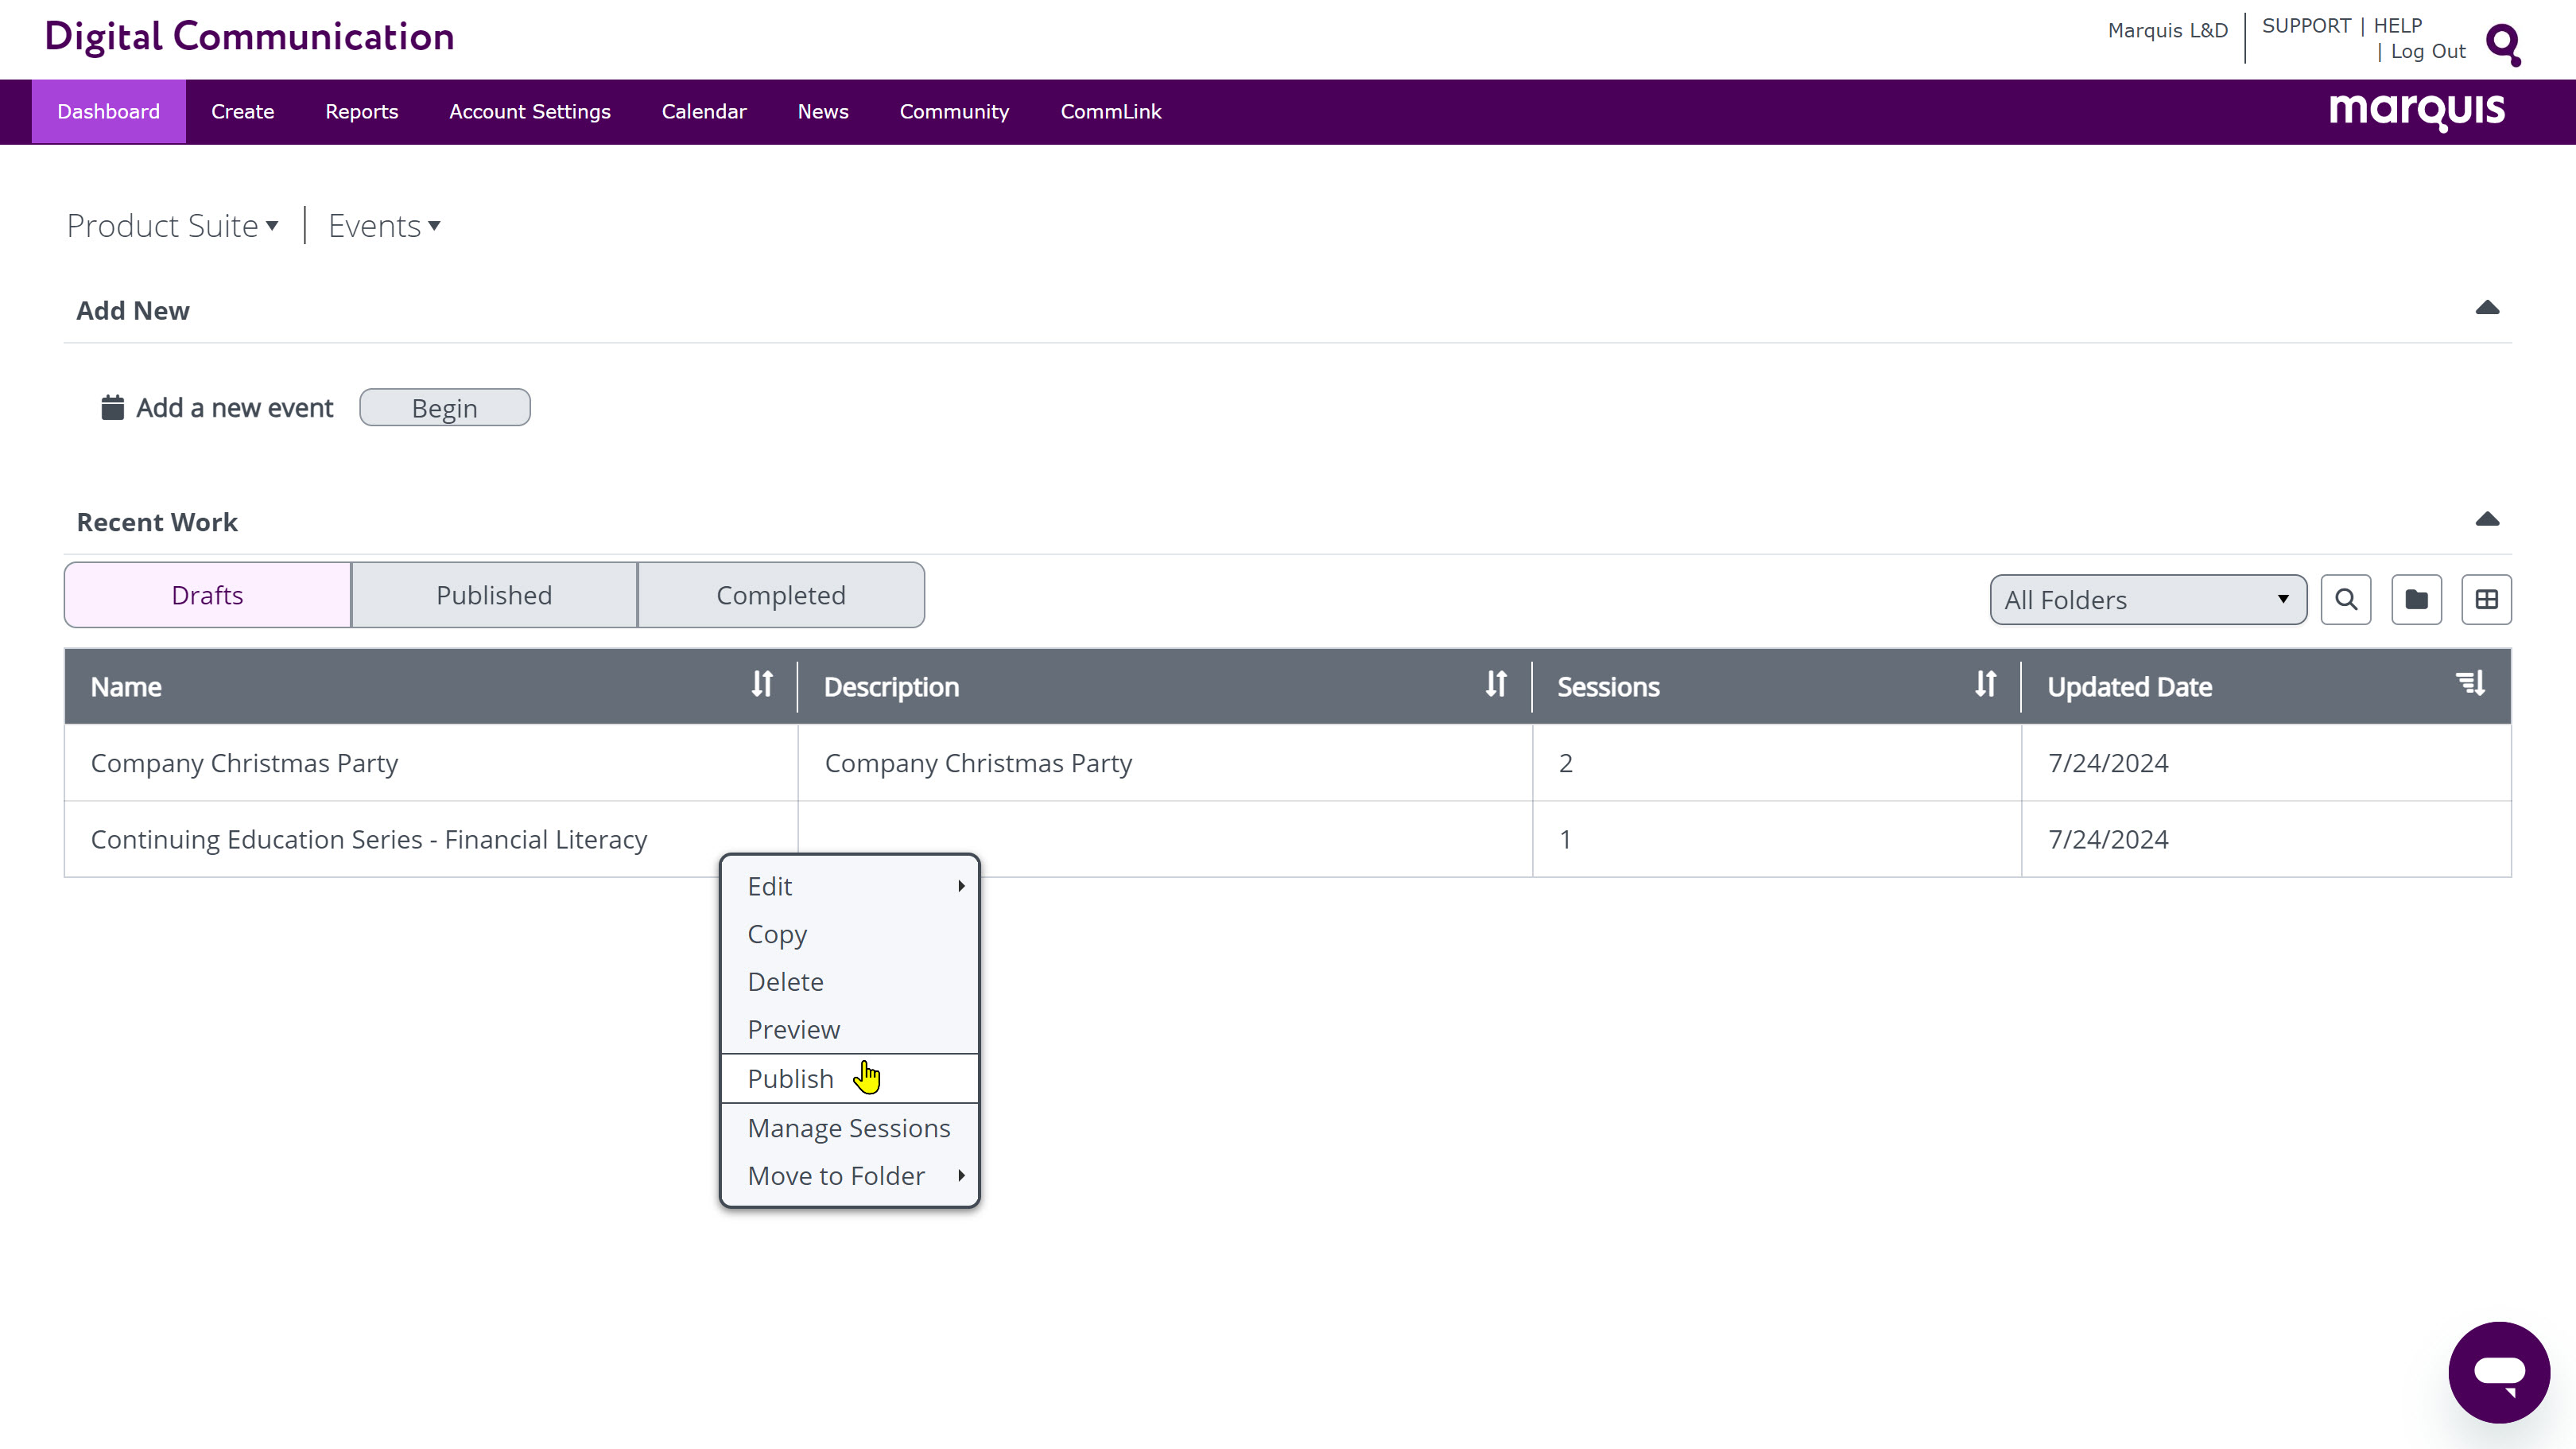The height and width of the screenshot is (1449, 2576).
Task: Sort table by Name column arrows
Action: [x=762, y=685]
